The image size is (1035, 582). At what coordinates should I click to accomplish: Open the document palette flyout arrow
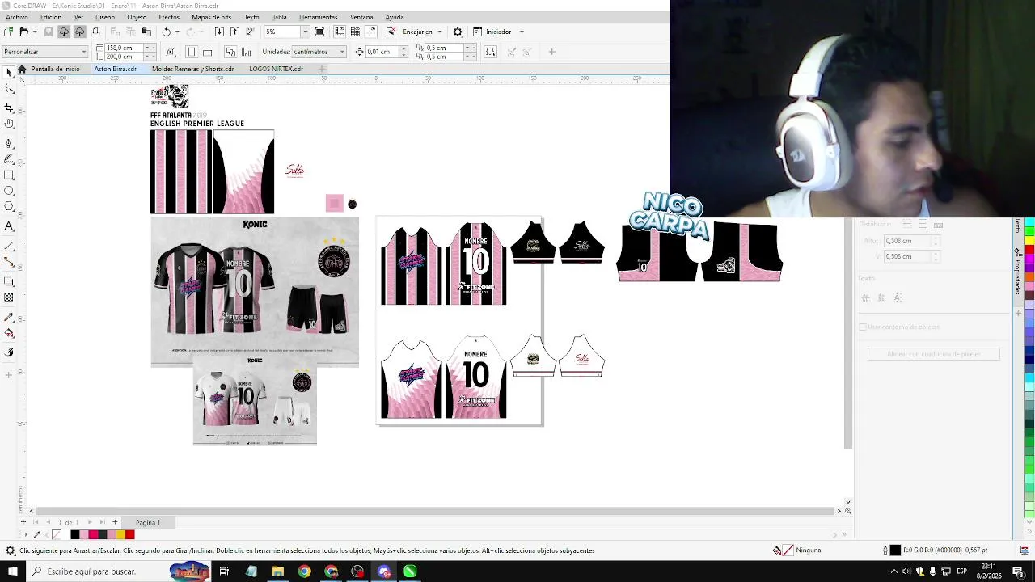pyautogui.click(x=26, y=534)
